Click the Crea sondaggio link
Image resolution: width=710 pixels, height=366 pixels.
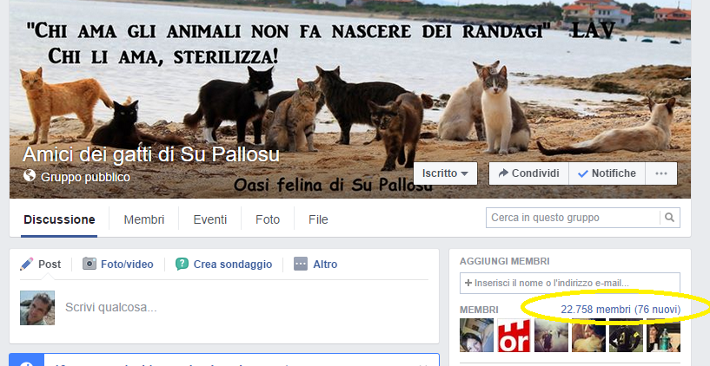point(233,265)
